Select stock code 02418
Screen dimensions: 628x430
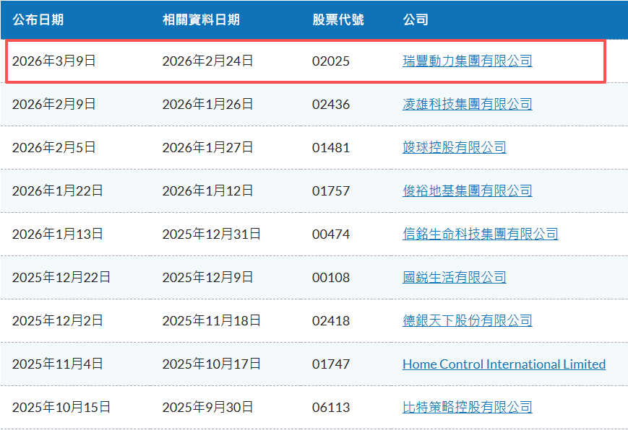pos(331,321)
